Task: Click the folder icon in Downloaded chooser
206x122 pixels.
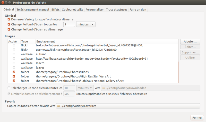Action: pos(104,88)
